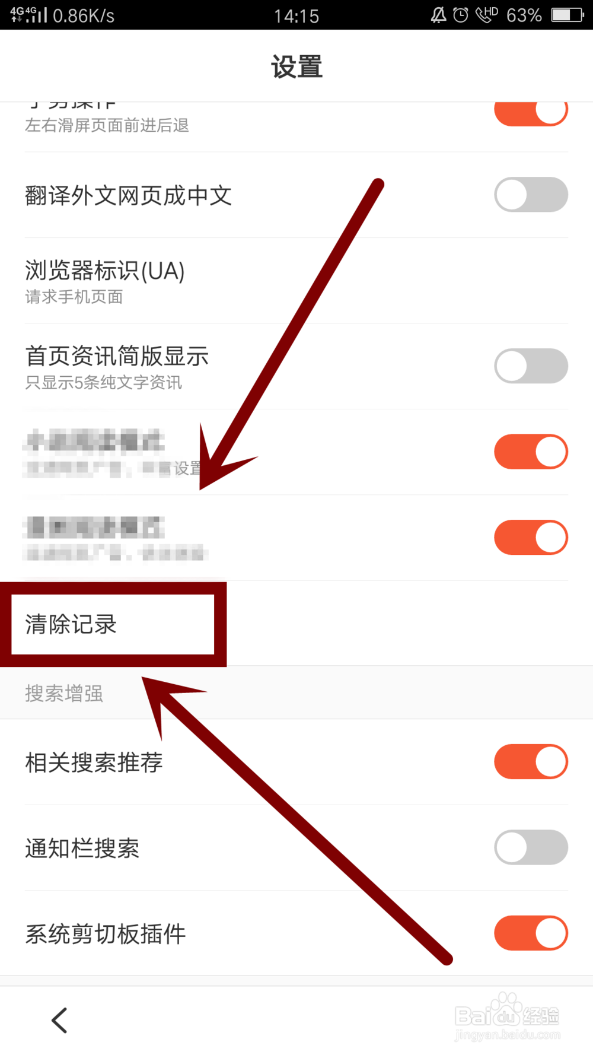Tap the 14:15 clock in status bar
Image resolution: width=593 pixels, height=1055 pixels.
click(296, 15)
